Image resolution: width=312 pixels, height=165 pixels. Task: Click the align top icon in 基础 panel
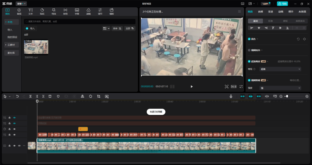(x=273, y=28)
